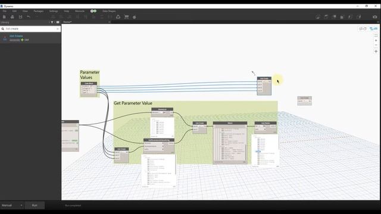Open the Packages menu
The width and height of the screenshot is (381, 214).
point(38,11)
